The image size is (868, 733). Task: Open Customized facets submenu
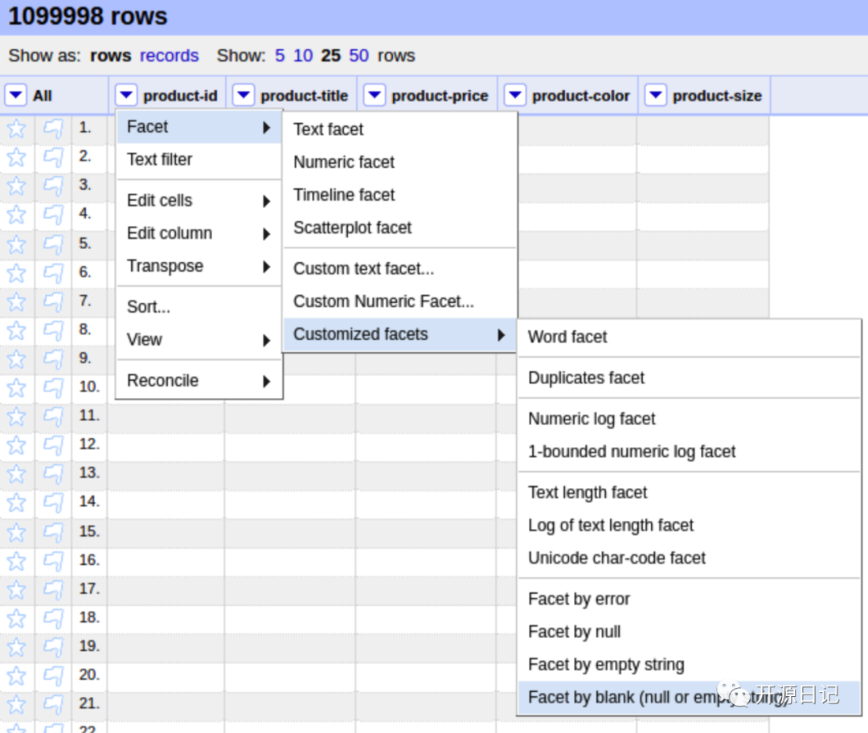399,334
